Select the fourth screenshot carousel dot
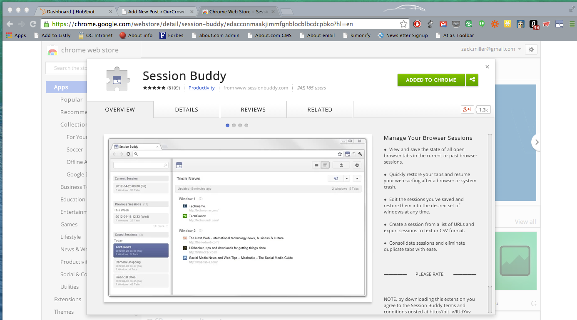The height and width of the screenshot is (320, 577). [246, 125]
